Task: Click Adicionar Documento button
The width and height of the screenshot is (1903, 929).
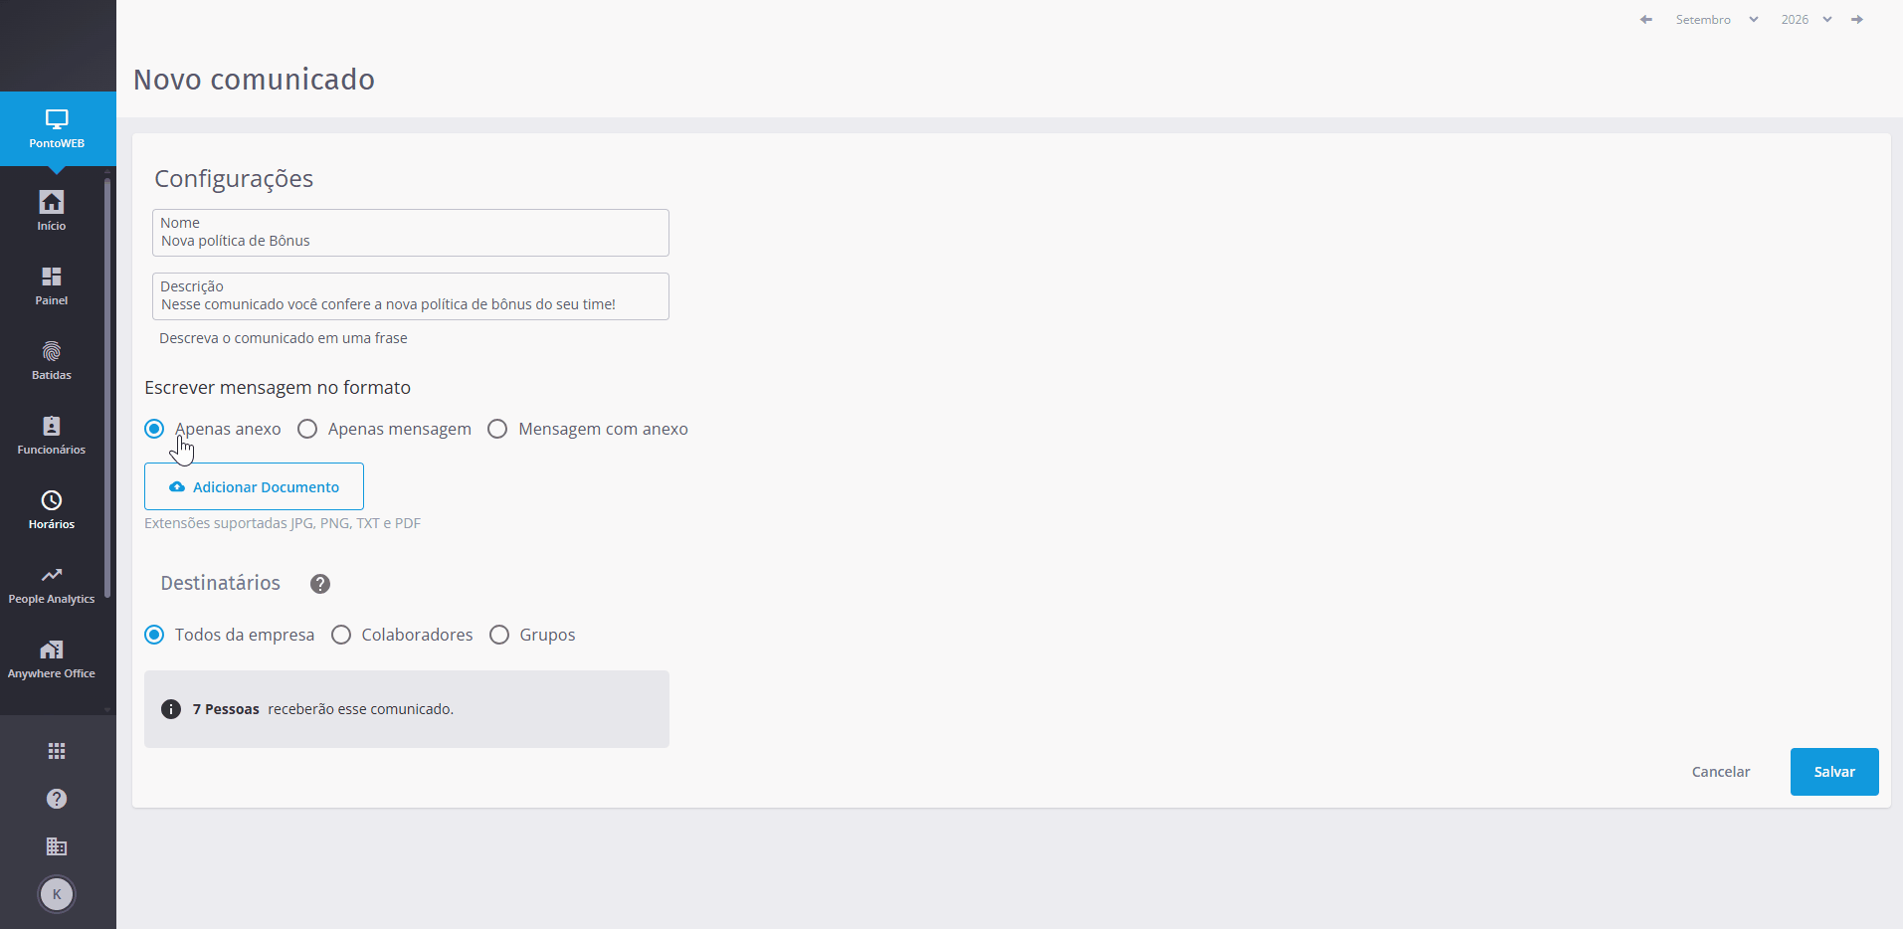Action: click(254, 486)
